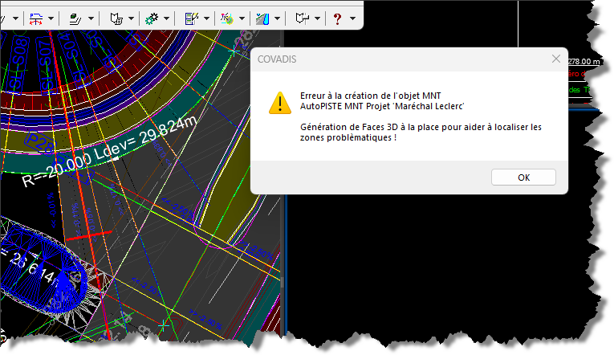Expand the arrow next to cube layers icon
Image resolution: width=614 pixels, height=355 pixels.
point(91,18)
